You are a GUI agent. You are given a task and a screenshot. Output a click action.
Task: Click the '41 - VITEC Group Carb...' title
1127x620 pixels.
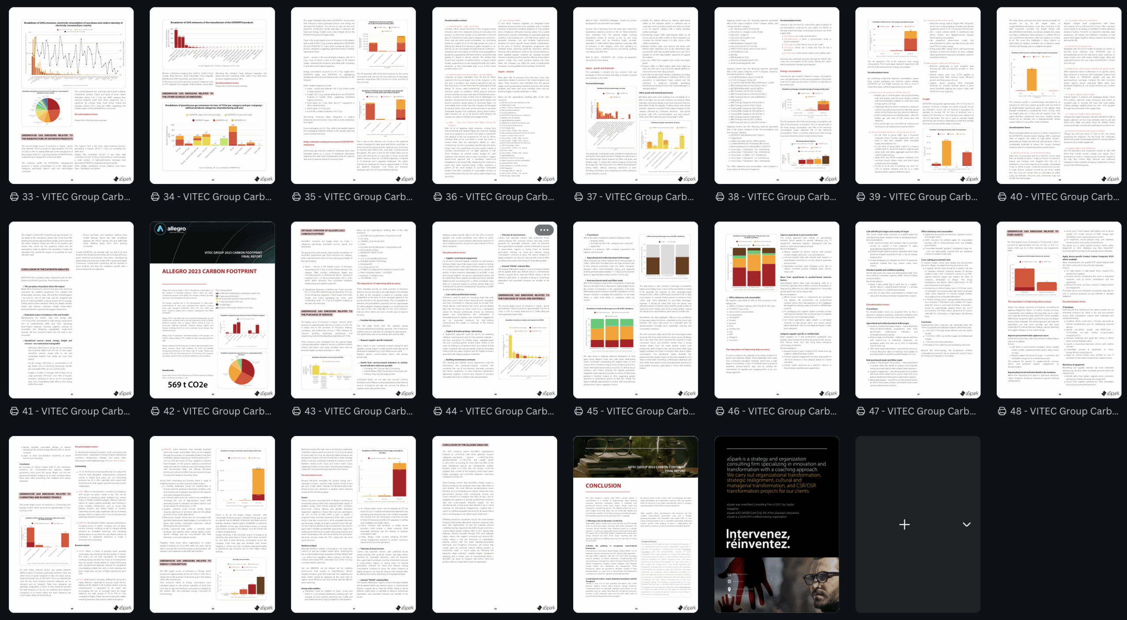pyautogui.click(x=77, y=411)
